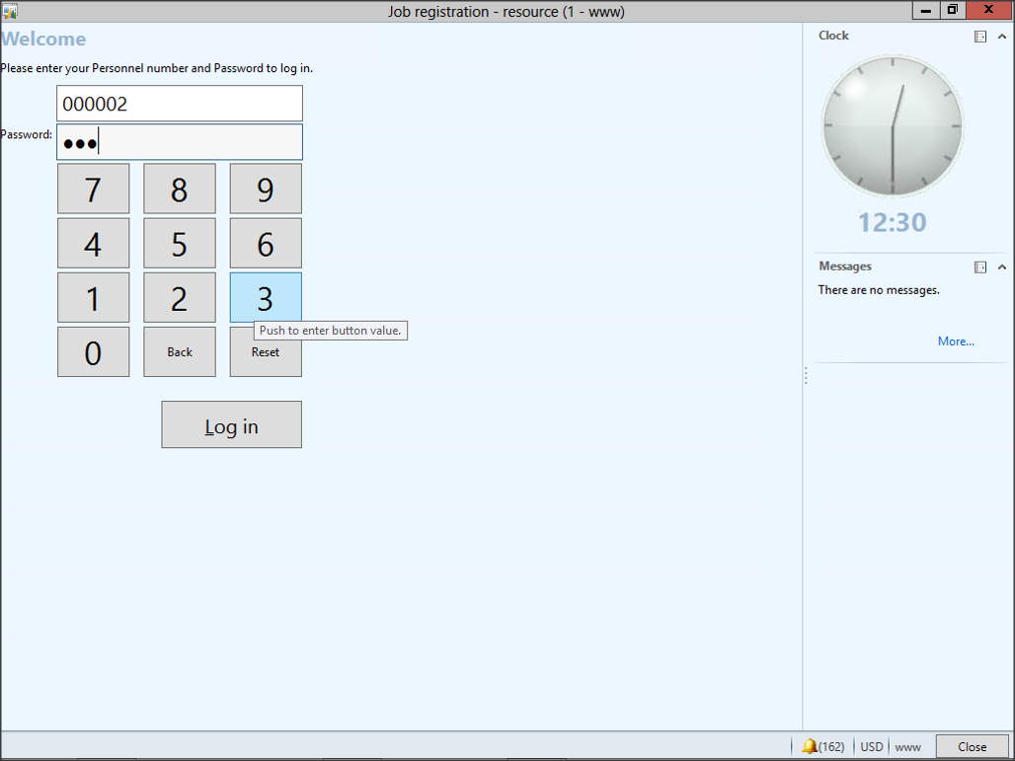Push the highlighted 3 keypad button
The image size is (1015, 761).
266,298
